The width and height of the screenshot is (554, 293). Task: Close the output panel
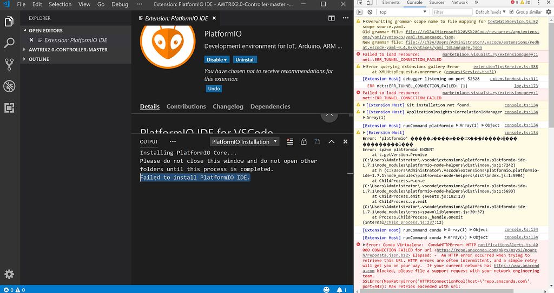(x=345, y=141)
